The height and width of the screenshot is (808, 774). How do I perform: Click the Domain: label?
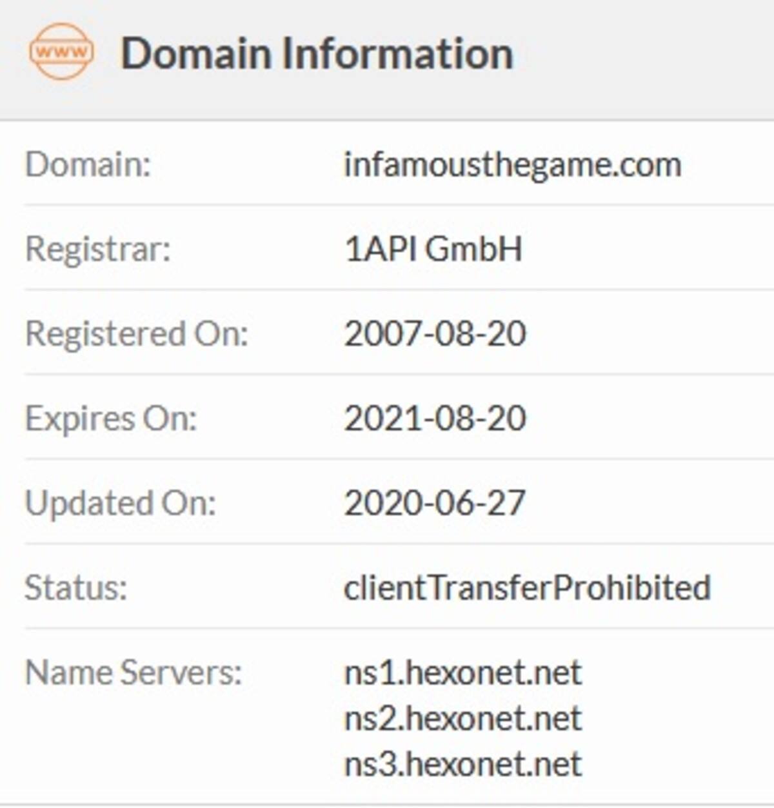[88, 164]
